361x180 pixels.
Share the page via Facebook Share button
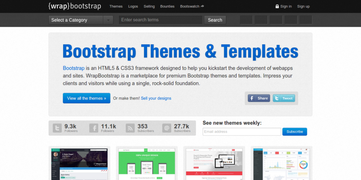(x=259, y=98)
